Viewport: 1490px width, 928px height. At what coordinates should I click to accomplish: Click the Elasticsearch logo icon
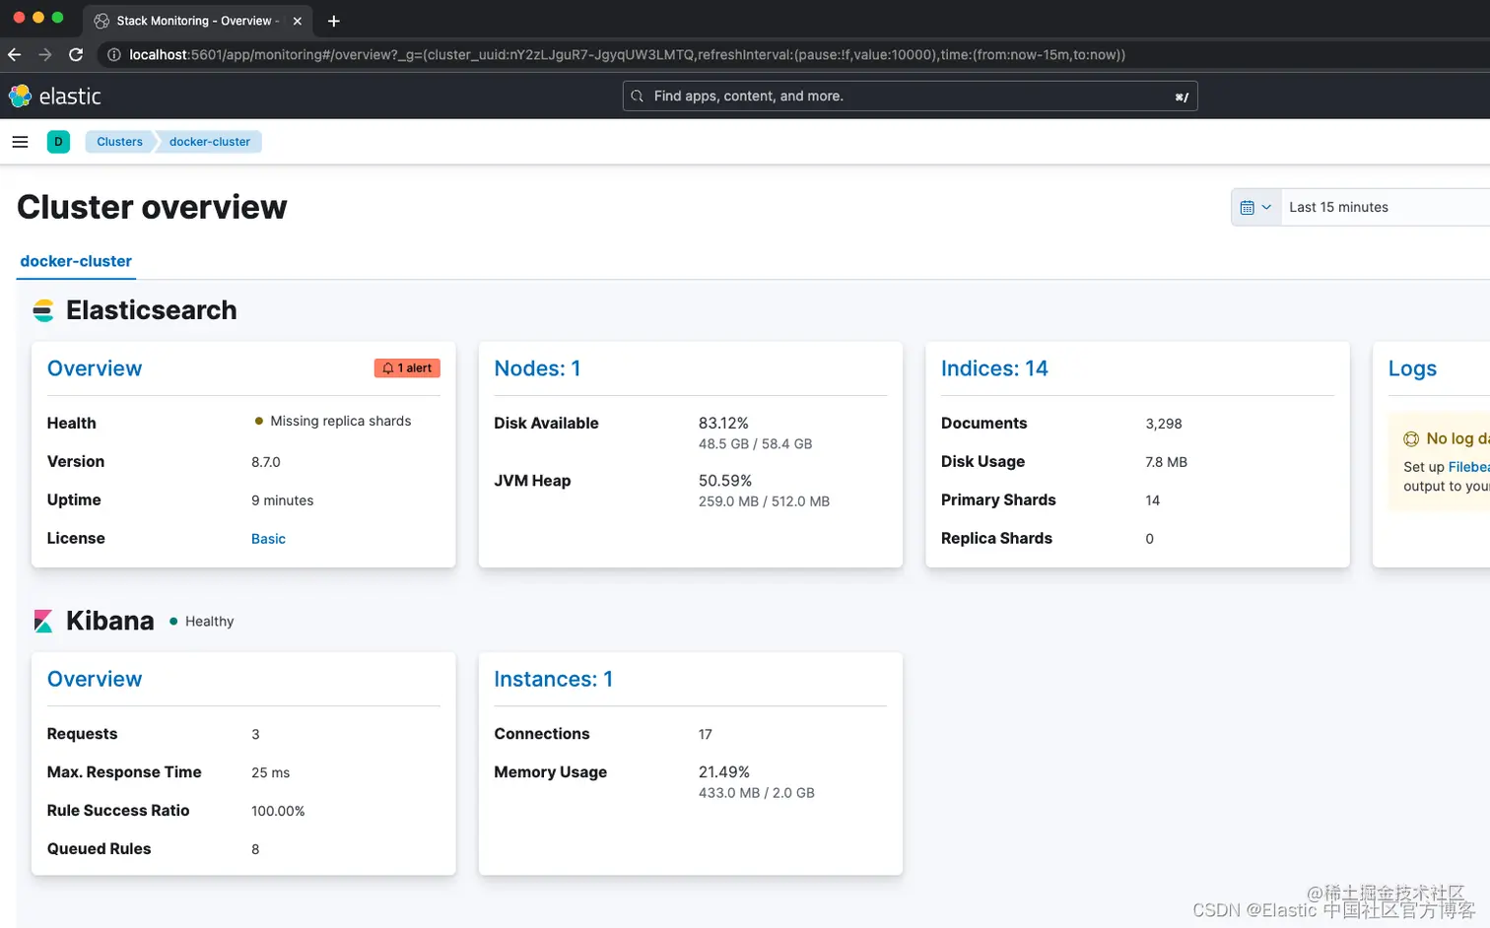pos(43,310)
